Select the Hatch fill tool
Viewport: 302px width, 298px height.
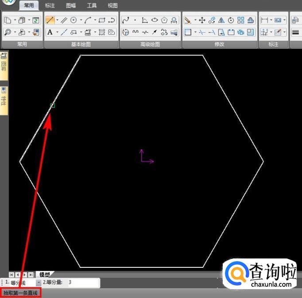[102, 32]
